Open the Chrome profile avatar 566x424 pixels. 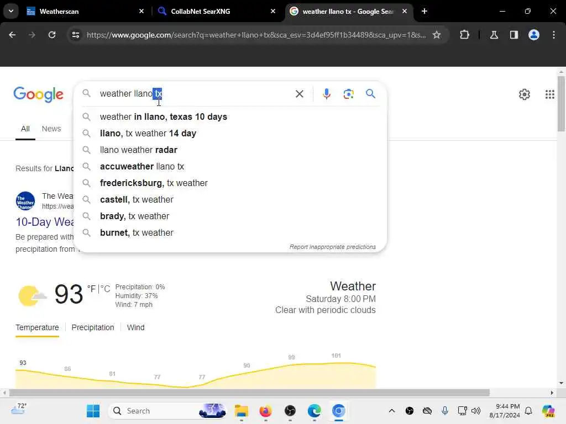tap(534, 35)
